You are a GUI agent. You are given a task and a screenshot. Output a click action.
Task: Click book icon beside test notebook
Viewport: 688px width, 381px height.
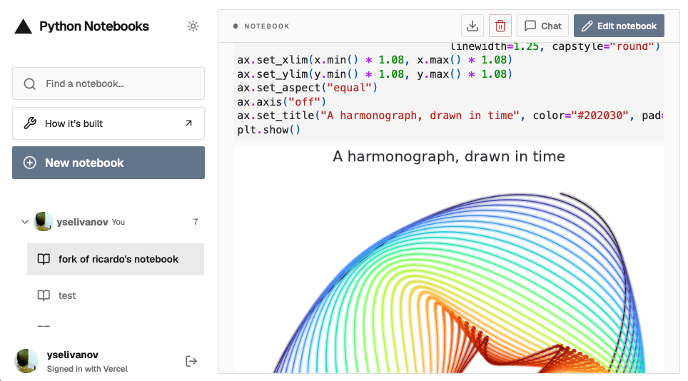(x=44, y=295)
